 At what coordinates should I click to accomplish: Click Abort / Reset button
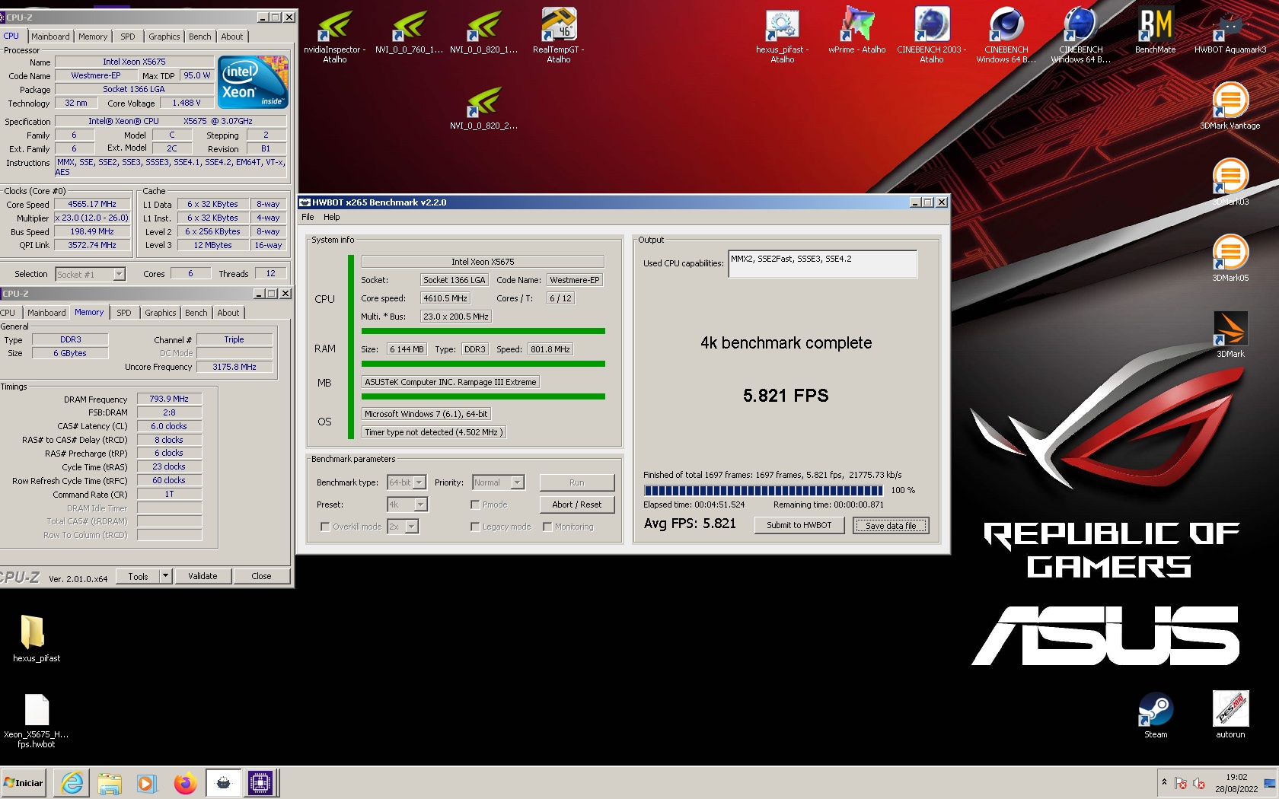577,505
